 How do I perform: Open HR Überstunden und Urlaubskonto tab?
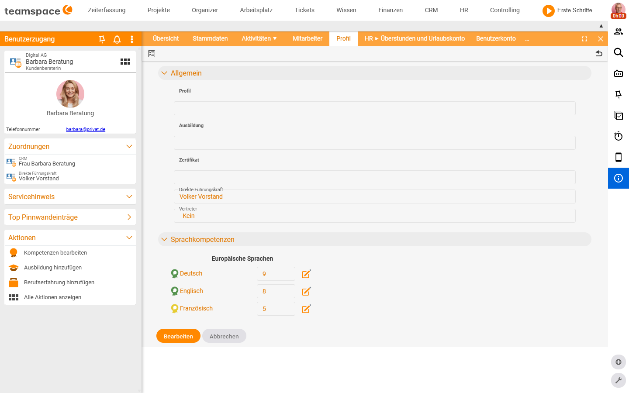tap(415, 38)
